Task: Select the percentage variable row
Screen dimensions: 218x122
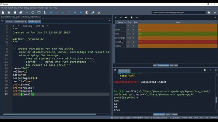Action: (166, 38)
